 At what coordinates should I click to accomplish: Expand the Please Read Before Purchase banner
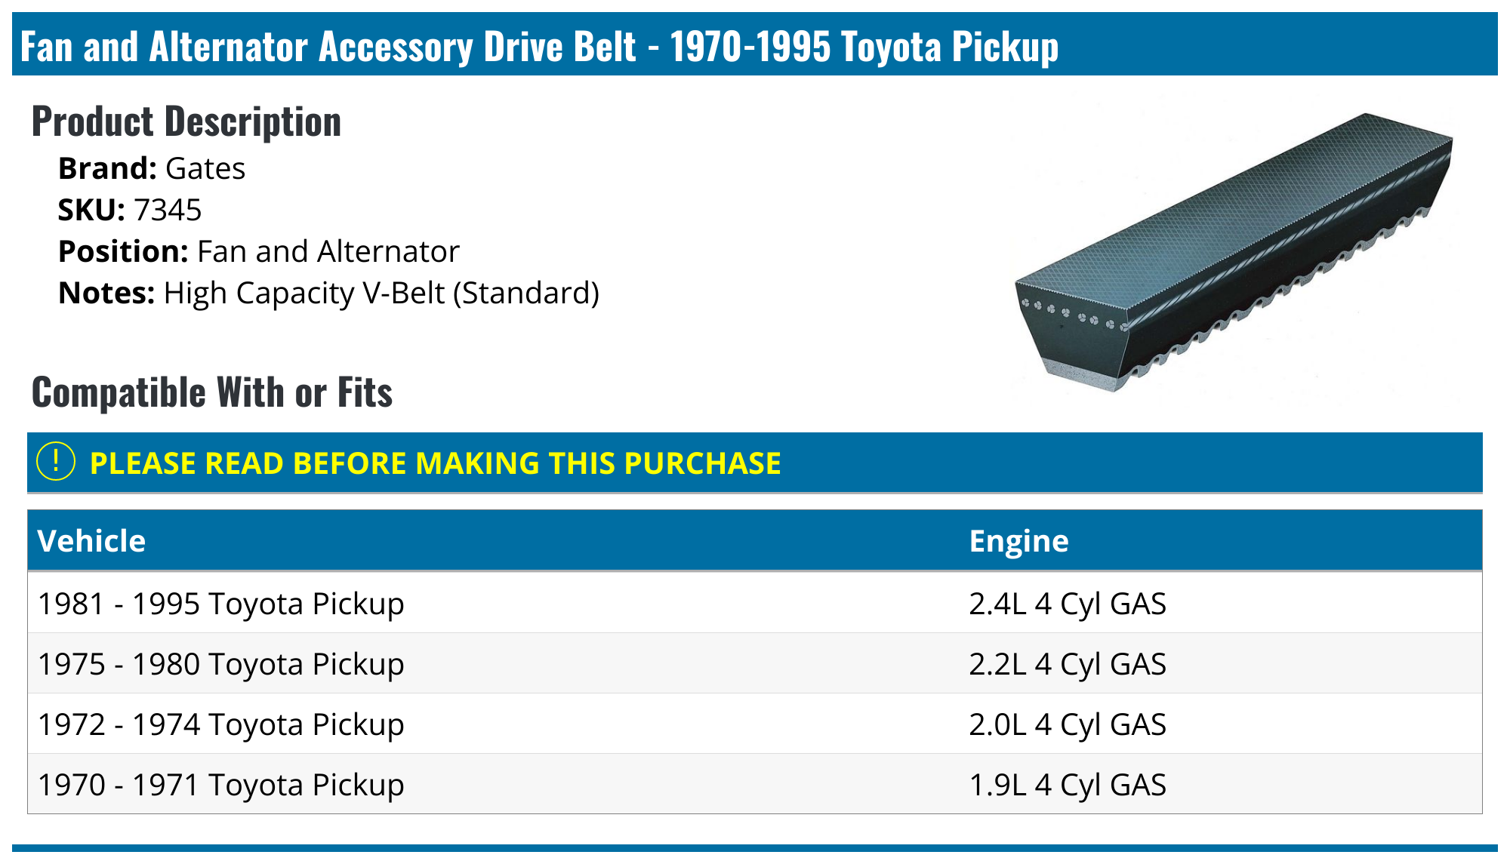point(435,463)
